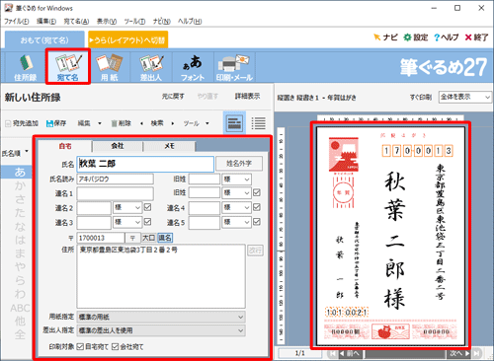The height and width of the screenshot is (361, 494).
Task: Toggle 会社宛て print target checkbox
Action: point(115,346)
